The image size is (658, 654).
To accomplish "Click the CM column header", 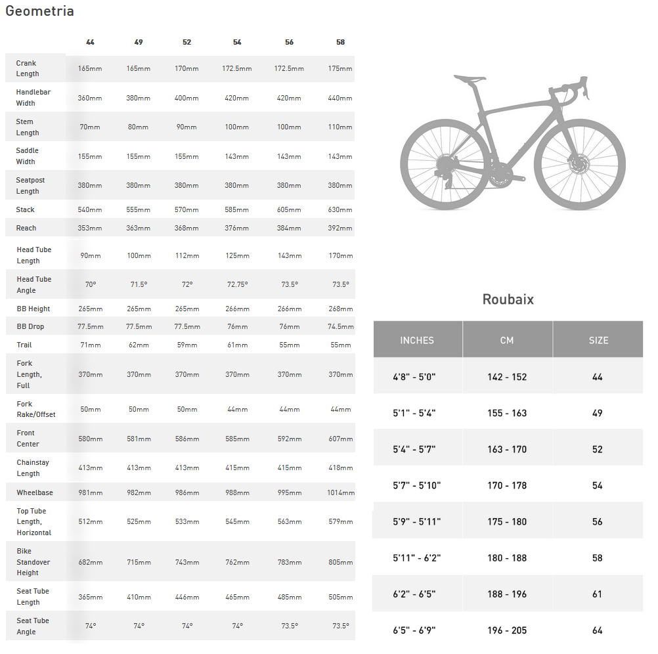I will pos(507,340).
